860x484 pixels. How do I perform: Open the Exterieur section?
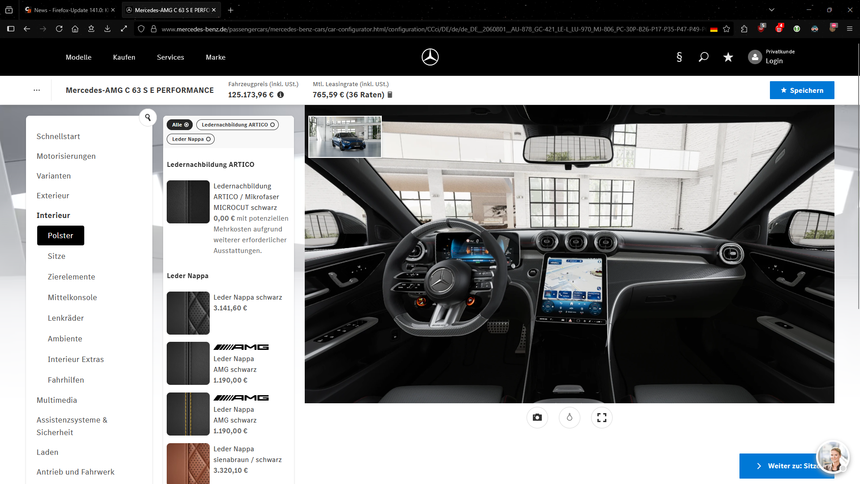(x=53, y=196)
